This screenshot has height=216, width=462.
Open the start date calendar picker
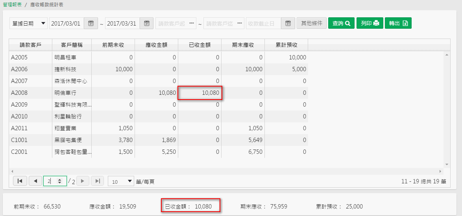click(91, 24)
